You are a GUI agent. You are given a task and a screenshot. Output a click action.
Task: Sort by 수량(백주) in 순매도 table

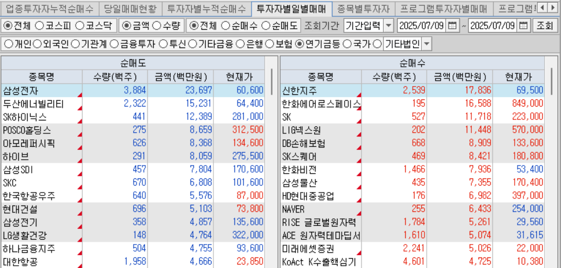click(x=115, y=77)
